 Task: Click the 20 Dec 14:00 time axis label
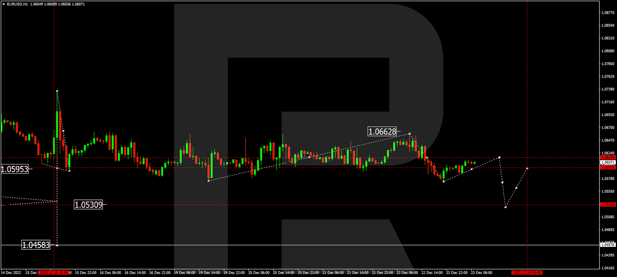[284, 273]
